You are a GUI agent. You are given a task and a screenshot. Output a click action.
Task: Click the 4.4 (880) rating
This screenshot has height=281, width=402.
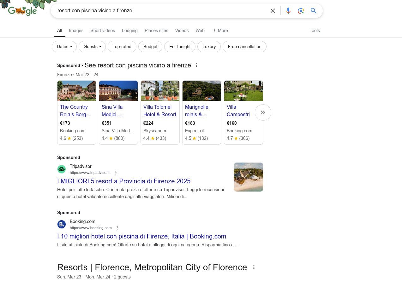pos(113,138)
